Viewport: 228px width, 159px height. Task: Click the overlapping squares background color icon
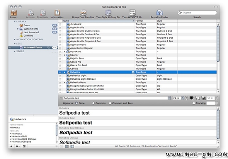pyautogui.click(x=197, y=98)
